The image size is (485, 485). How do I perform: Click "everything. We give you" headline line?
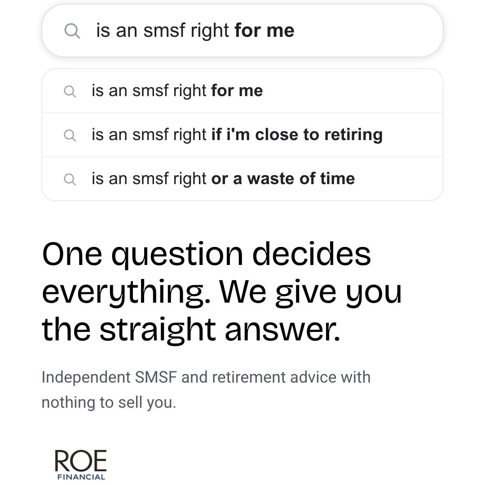222,292
